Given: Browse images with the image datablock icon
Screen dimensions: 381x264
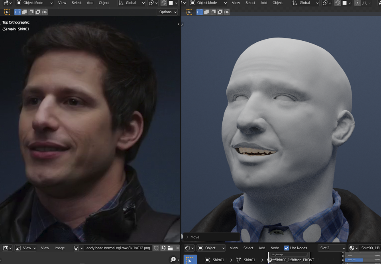Looking at the screenshot, I should pos(79,248).
